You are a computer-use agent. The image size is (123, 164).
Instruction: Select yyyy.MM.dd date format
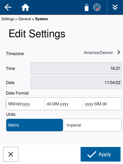pos(102,104)
